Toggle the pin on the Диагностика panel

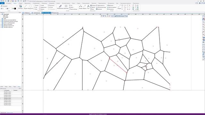click(19, 88)
